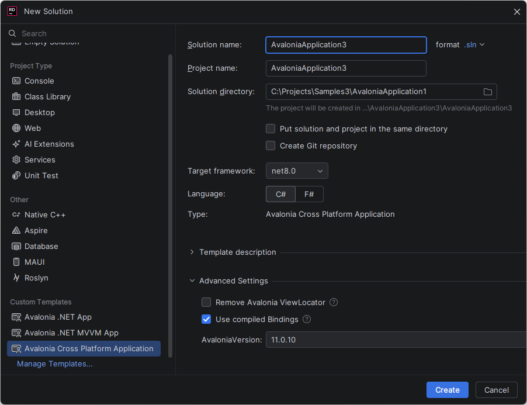Viewport: 527px width, 405px height.
Task: Uncheck Use compiled Bindings
Action: (x=206, y=319)
